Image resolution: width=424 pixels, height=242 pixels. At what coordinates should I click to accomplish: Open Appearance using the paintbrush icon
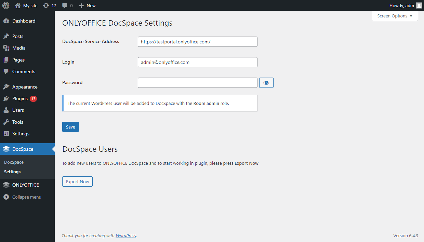(8, 86)
